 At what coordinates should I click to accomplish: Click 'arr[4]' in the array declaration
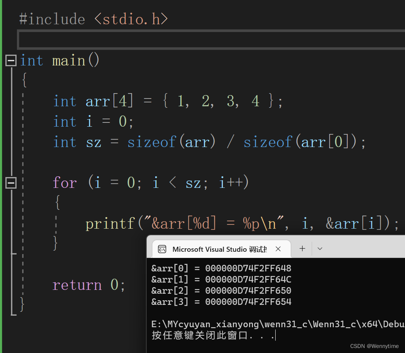109,101
